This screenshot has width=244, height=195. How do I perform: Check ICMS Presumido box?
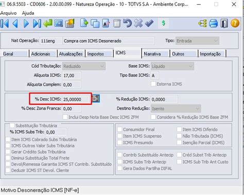(x=119, y=143)
